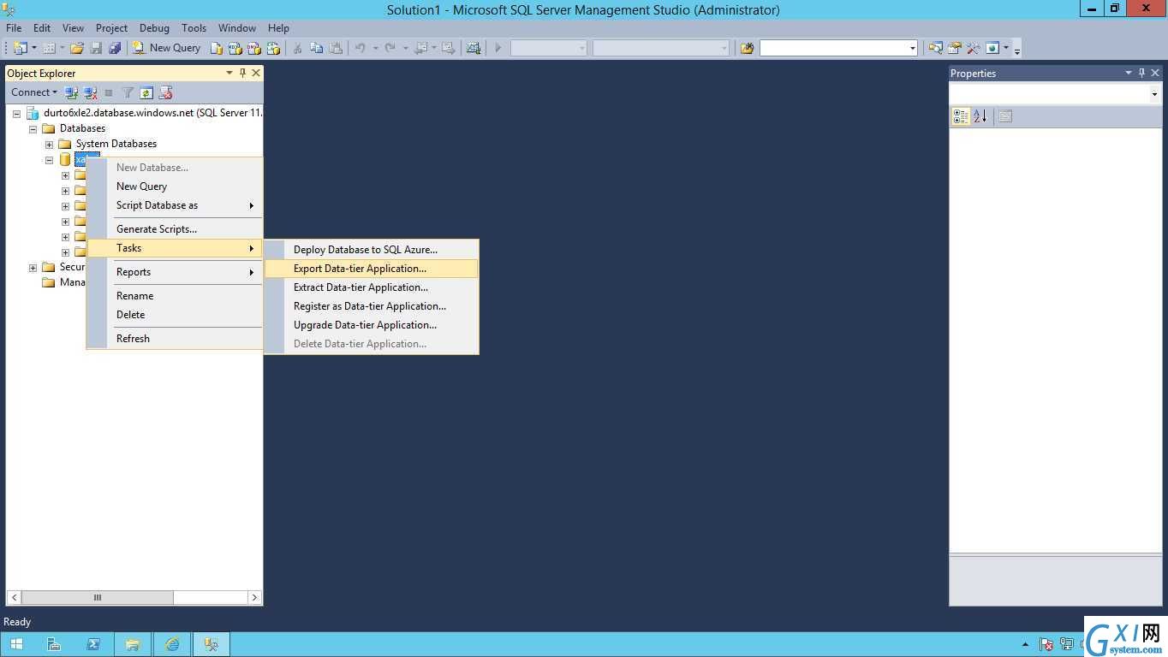Open the Tools menu
Screen dimensions: 1168x657
194,28
